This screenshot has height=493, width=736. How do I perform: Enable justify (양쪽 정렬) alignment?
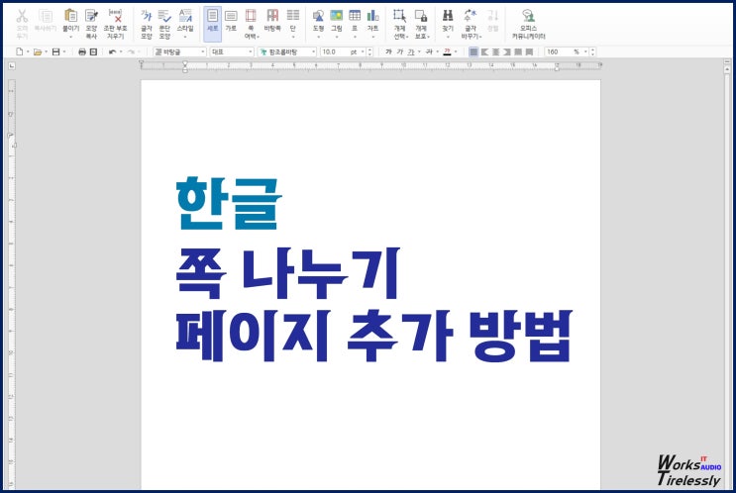473,51
